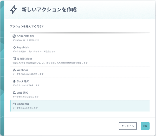Click description 'データを Webhook に送信します'
156x136 pixels.
coord(28,74)
